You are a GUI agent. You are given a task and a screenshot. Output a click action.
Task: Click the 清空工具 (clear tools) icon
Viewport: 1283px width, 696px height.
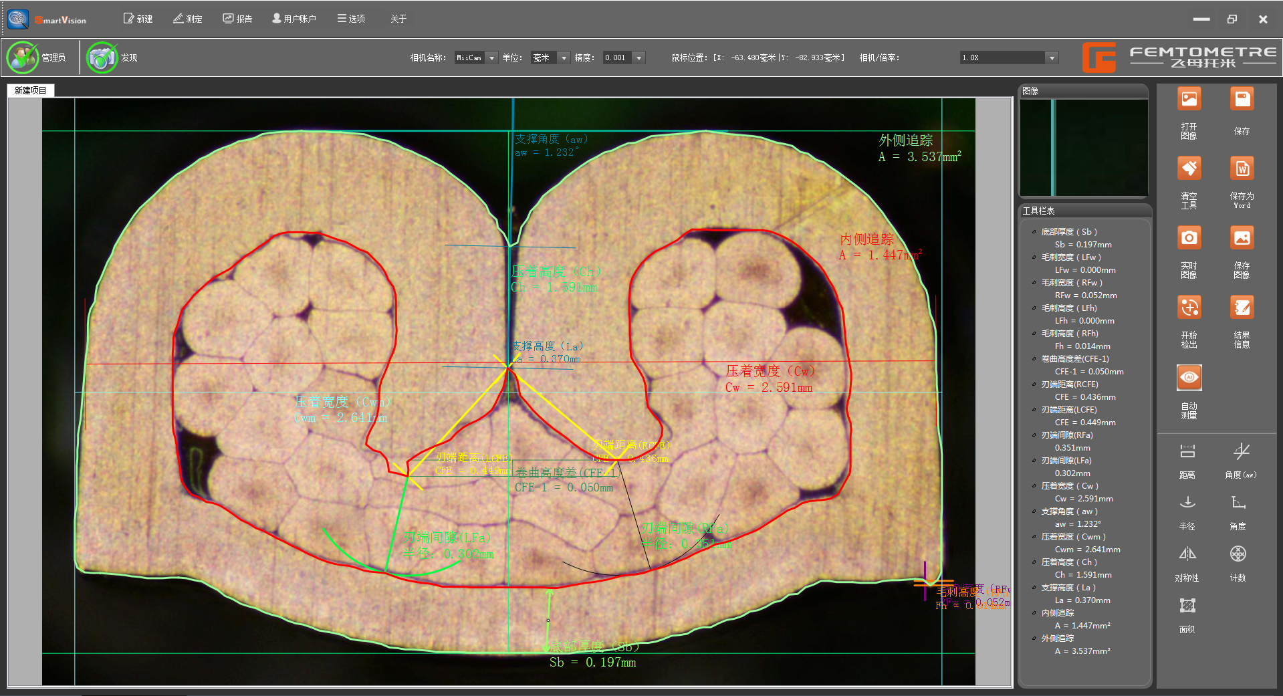coord(1189,168)
